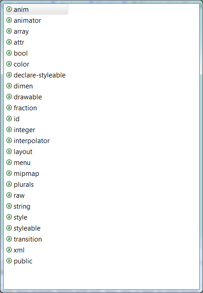Select the plurals item
Image resolution: width=203 pixels, height=293 pixels.
pyautogui.click(x=24, y=185)
